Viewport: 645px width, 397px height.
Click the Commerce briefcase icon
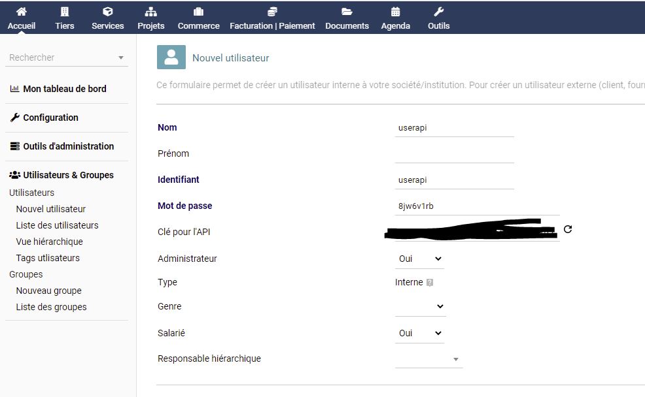pyautogui.click(x=199, y=12)
